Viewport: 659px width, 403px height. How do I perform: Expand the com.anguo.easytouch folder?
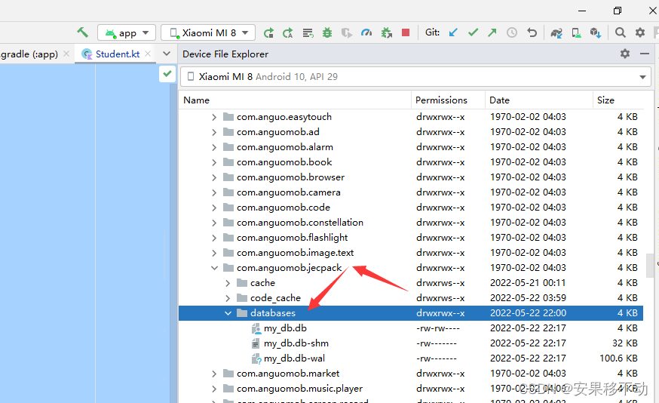(x=214, y=117)
